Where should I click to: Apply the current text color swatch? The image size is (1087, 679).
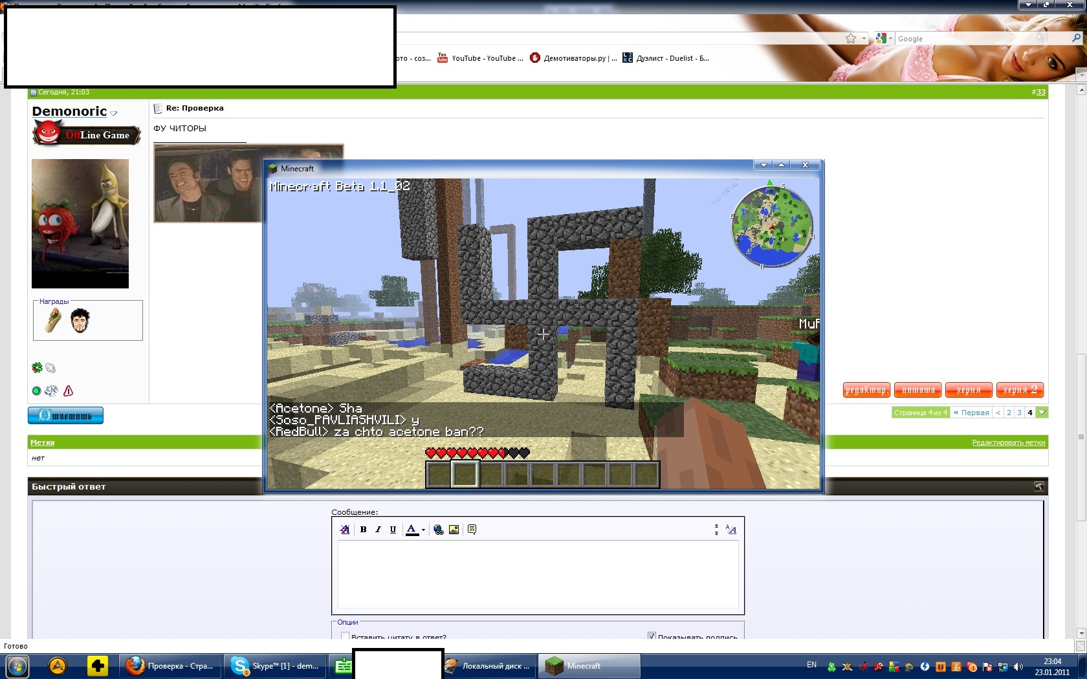(x=412, y=530)
